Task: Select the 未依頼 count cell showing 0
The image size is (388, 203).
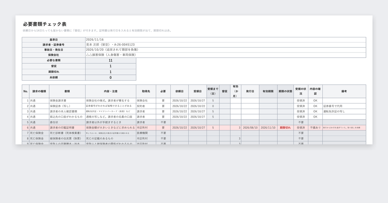Action: click(x=111, y=78)
